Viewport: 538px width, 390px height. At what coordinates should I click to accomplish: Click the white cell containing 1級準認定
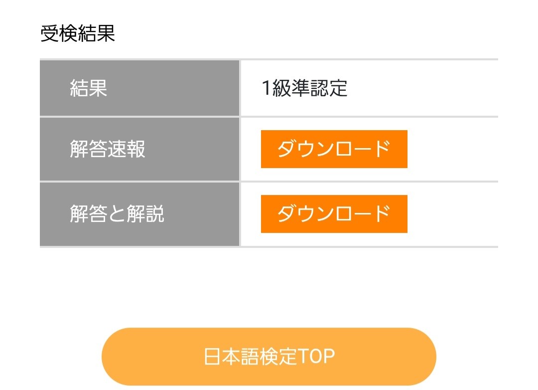click(x=369, y=88)
